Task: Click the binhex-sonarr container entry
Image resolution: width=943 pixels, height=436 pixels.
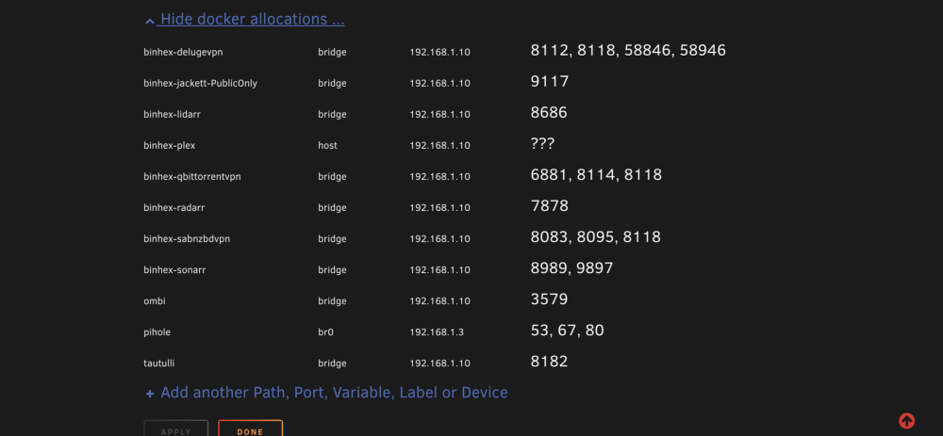Action: 175,270
